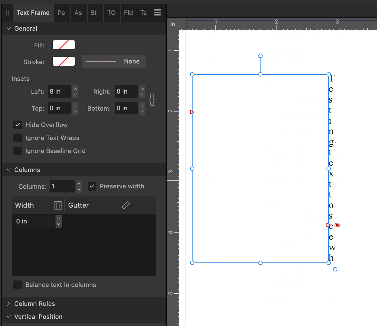Uncheck Preserve width
The image size is (377, 326).
pos(92,186)
